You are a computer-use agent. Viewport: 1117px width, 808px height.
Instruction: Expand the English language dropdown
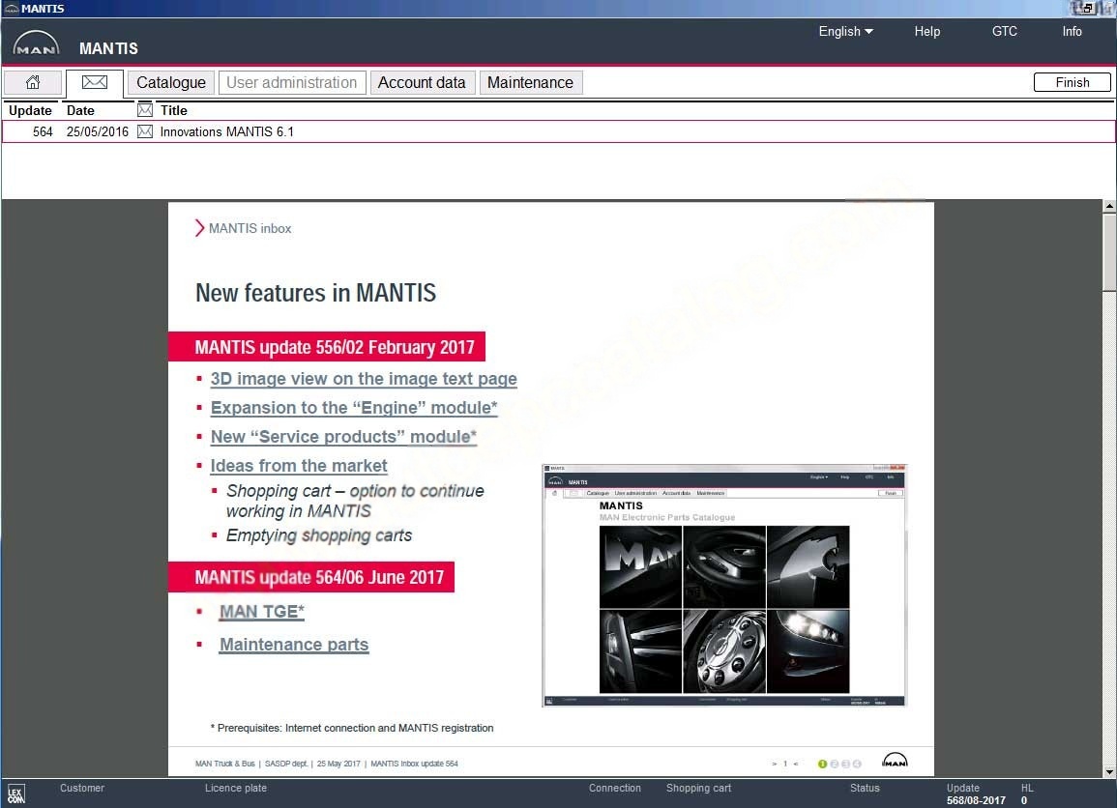(845, 31)
